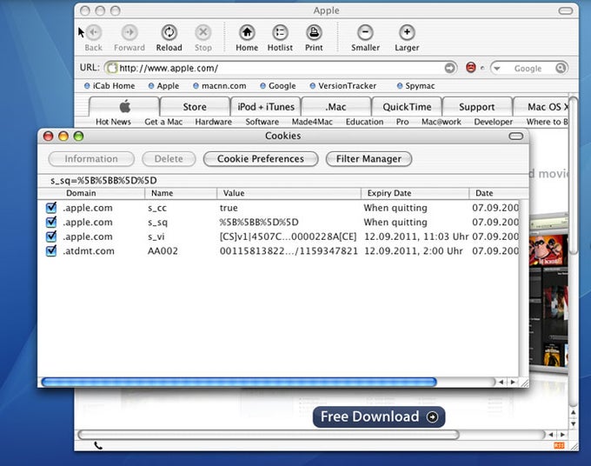The height and width of the screenshot is (466, 591).
Task: Click the Google search magnifier icon
Action: coord(561,68)
